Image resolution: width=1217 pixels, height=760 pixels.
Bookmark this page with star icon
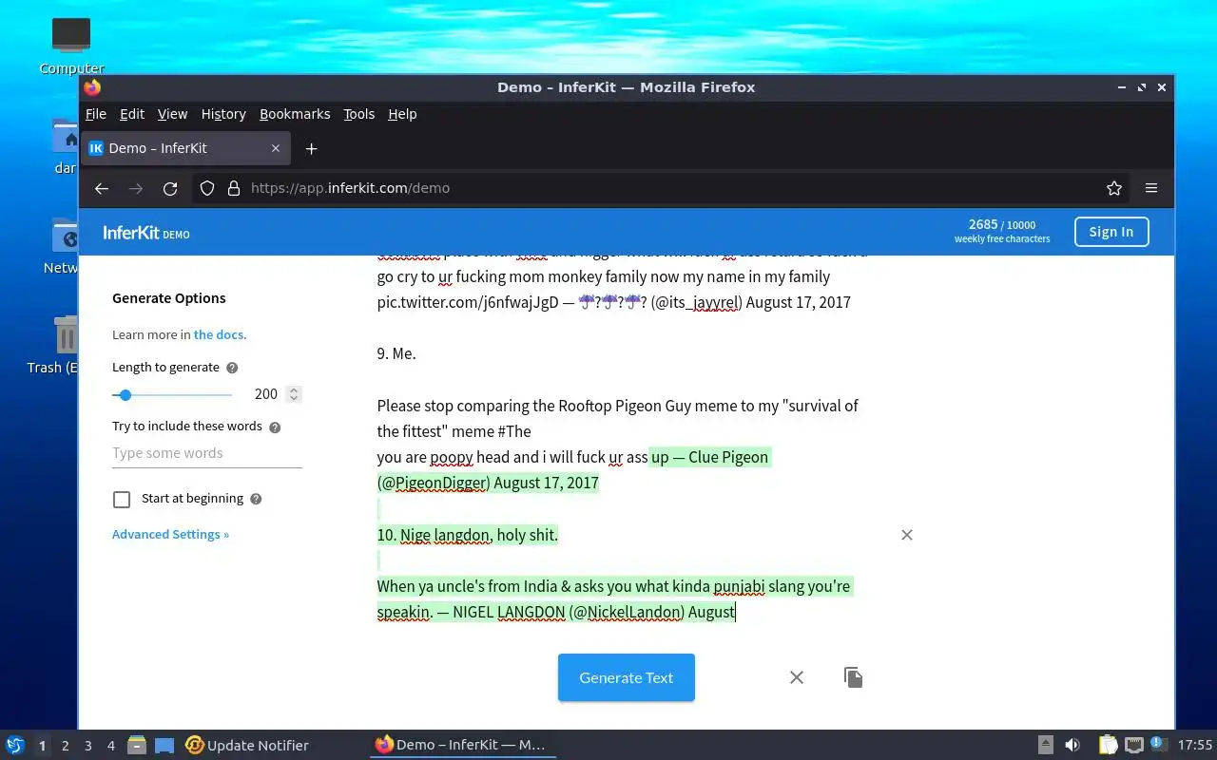coord(1114,188)
